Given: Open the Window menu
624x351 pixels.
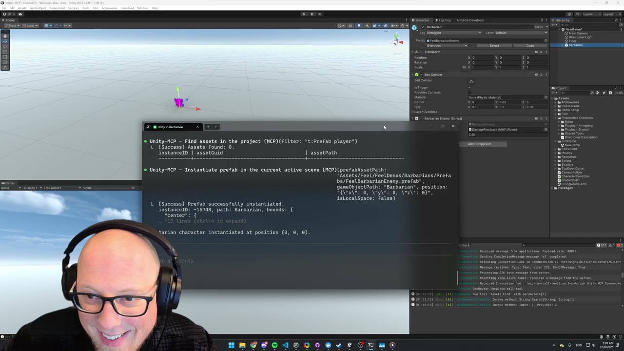Looking at the screenshot, I should point(143,8).
